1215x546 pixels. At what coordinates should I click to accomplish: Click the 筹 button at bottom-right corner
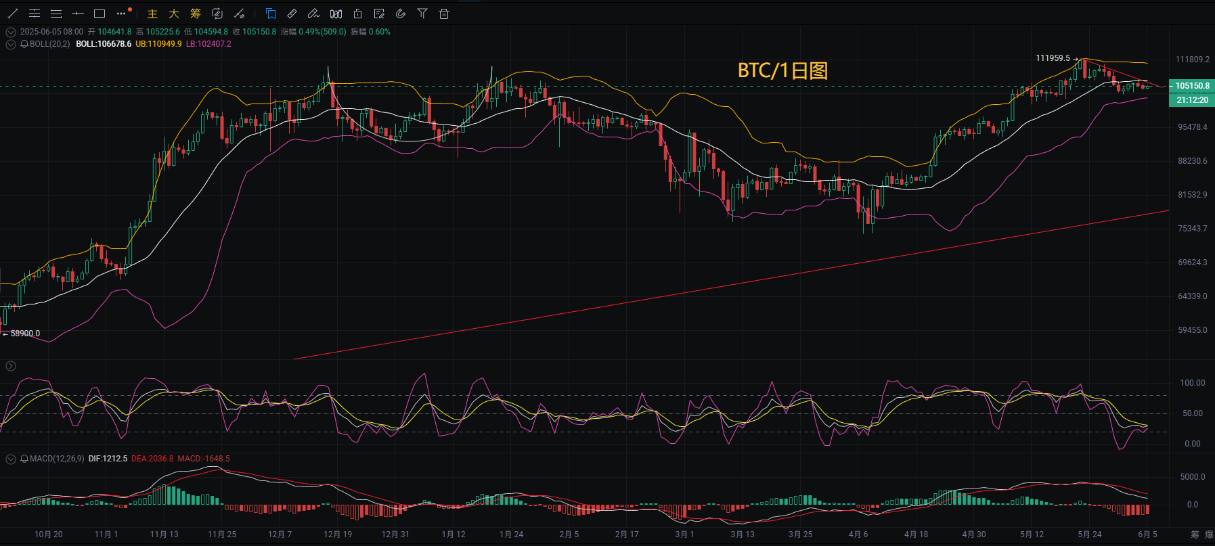[1194, 535]
